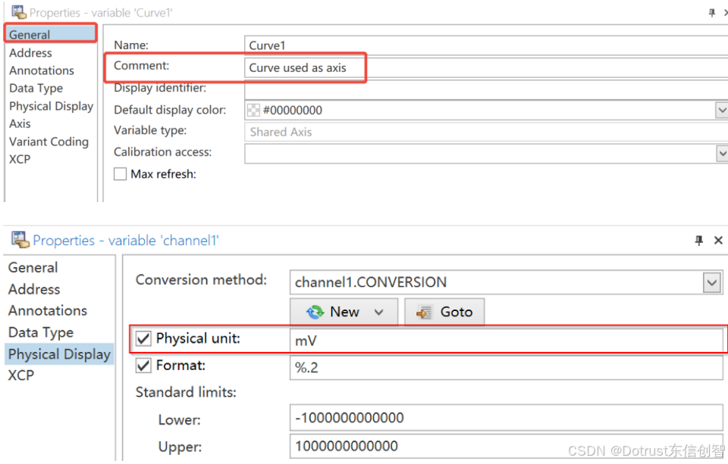
Task: Pin the channel1 properties panel
Action: tap(698, 240)
